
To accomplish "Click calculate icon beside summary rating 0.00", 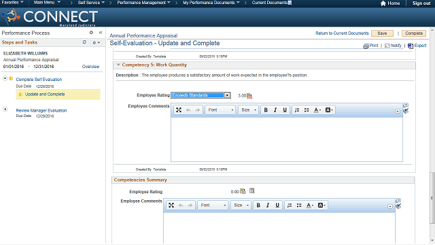I will 243,191.
